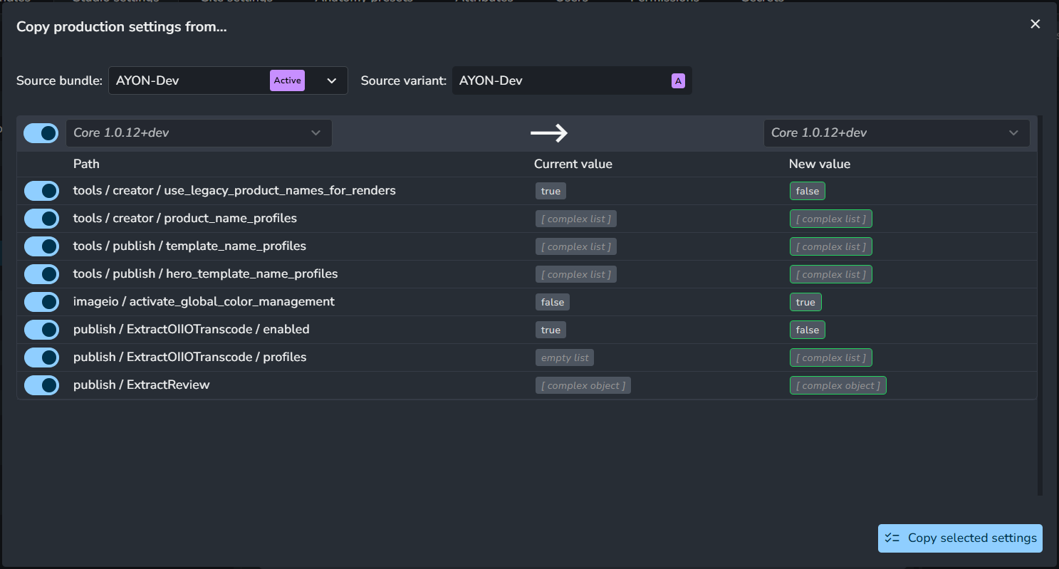Image resolution: width=1059 pixels, height=569 pixels.
Task: Click the Copy selected settings button
Action: (x=959, y=538)
